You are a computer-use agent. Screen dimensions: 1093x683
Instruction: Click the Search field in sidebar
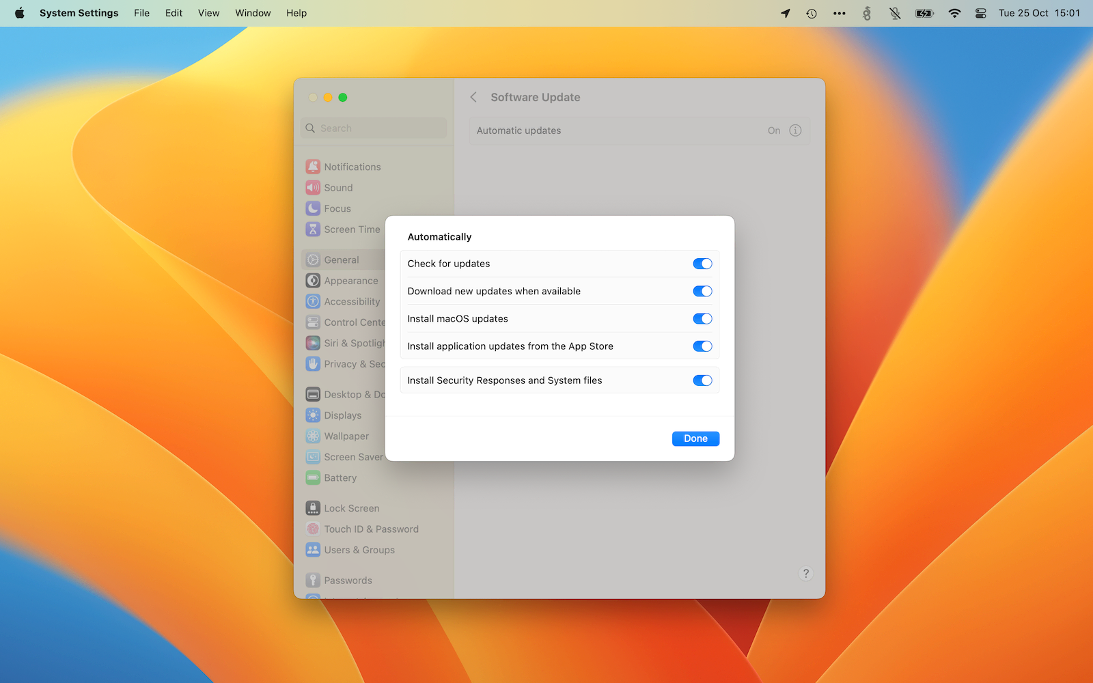point(374,128)
